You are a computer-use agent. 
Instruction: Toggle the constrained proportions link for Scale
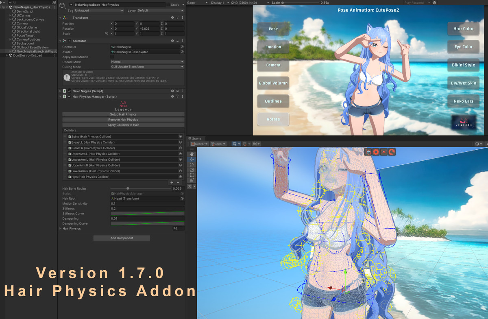click(x=107, y=34)
